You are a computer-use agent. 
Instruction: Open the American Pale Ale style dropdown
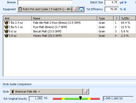click(46, 92)
